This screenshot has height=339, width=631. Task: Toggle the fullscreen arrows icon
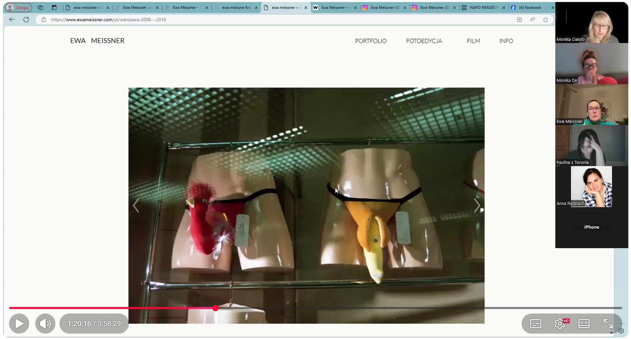[608, 324]
